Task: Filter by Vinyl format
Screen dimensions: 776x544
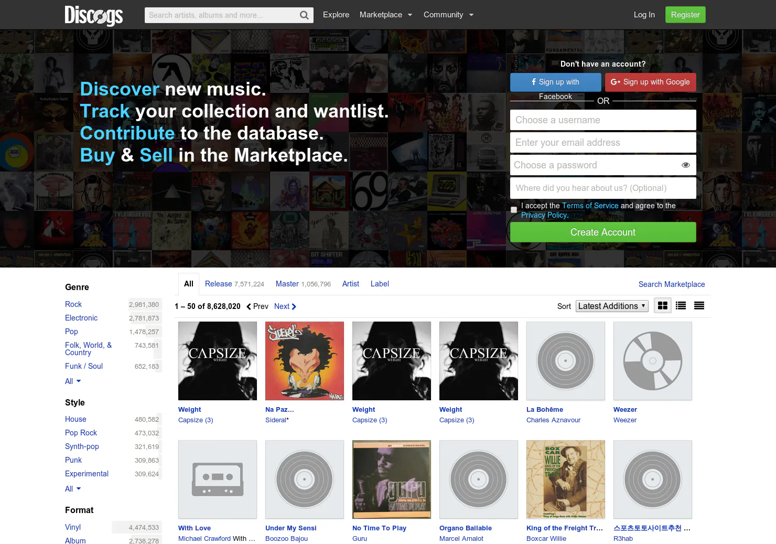Action: 73,527
